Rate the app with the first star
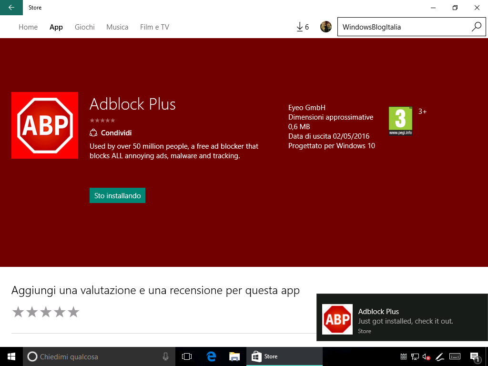 pyautogui.click(x=18, y=312)
